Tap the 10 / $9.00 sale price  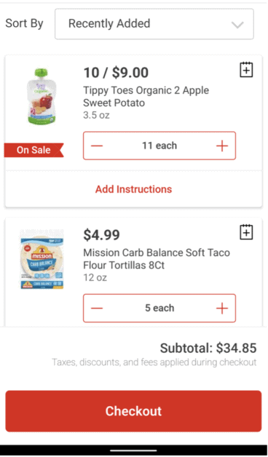point(116,73)
